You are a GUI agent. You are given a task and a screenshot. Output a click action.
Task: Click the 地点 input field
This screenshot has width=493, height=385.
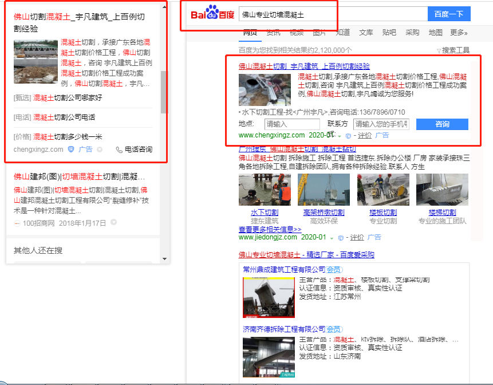pos(292,124)
